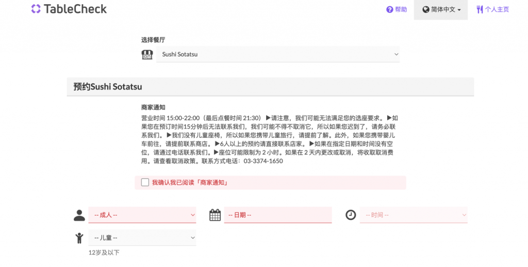Open the 帮助 help link

[397, 9]
